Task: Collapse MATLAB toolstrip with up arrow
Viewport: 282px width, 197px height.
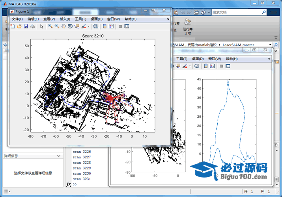Action: point(276,38)
